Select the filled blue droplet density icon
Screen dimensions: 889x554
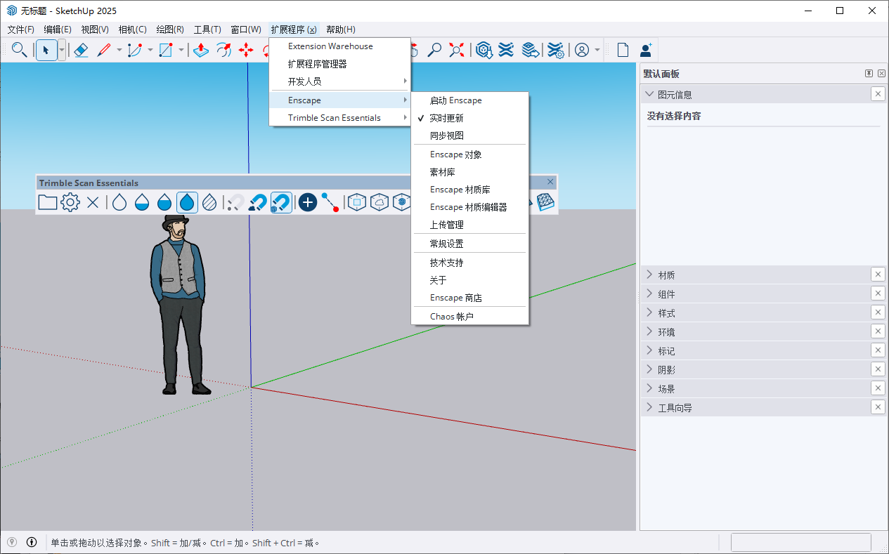(187, 202)
